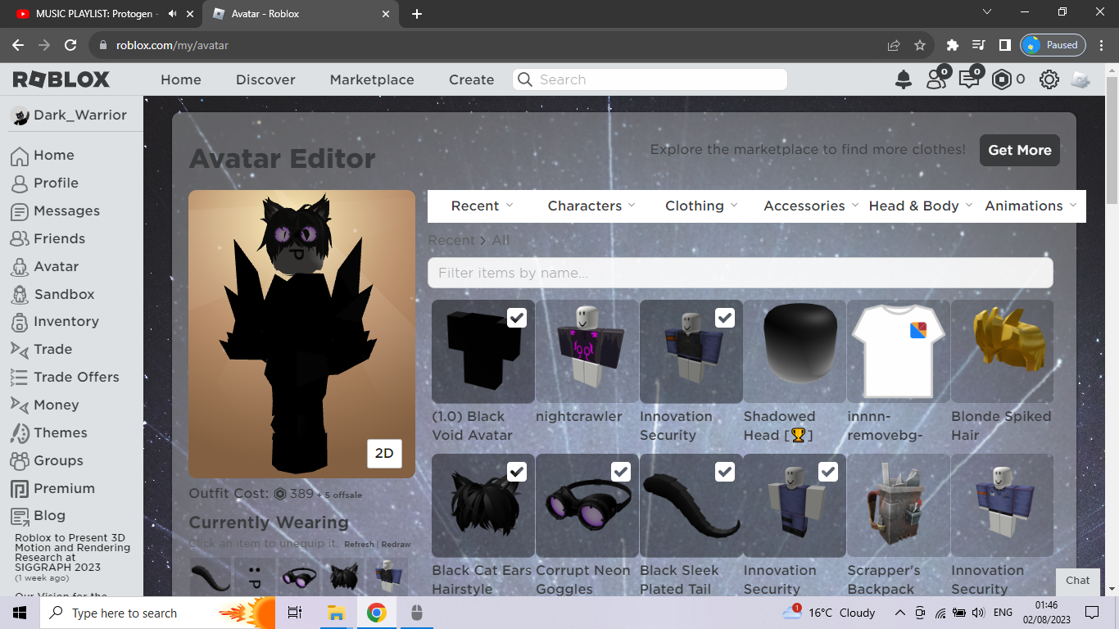Open Chrome from the Windows taskbar
The height and width of the screenshot is (629, 1119).
pyautogui.click(x=376, y=613)
